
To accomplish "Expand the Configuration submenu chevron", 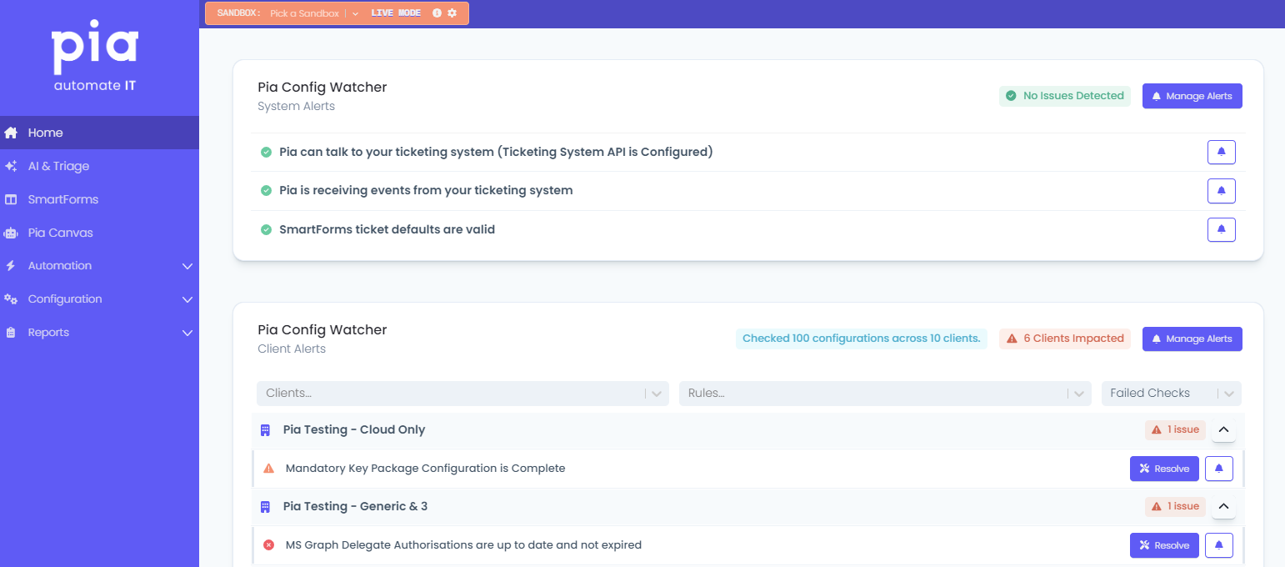I will (187, 299).
